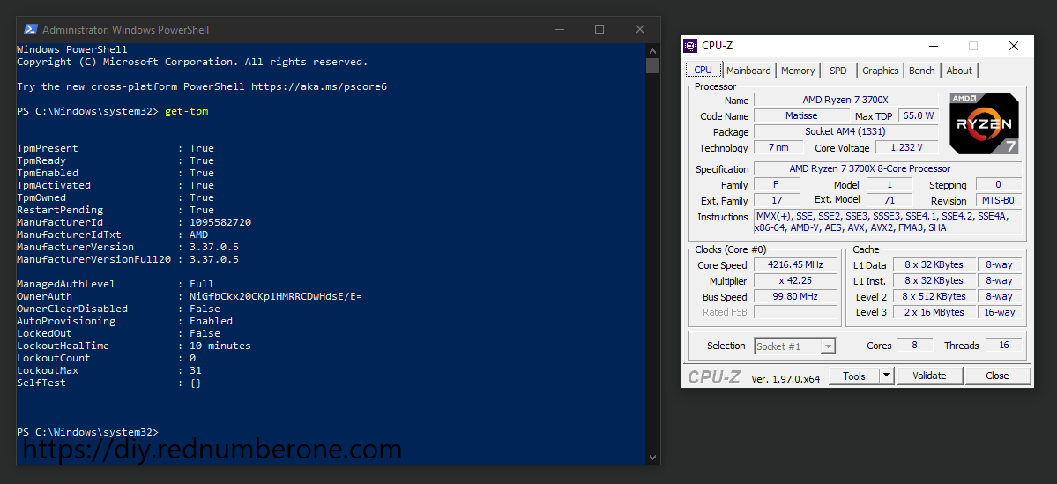Click the Ext. Family value 17
1057x484 pixels.
click(x=777, y=200)
